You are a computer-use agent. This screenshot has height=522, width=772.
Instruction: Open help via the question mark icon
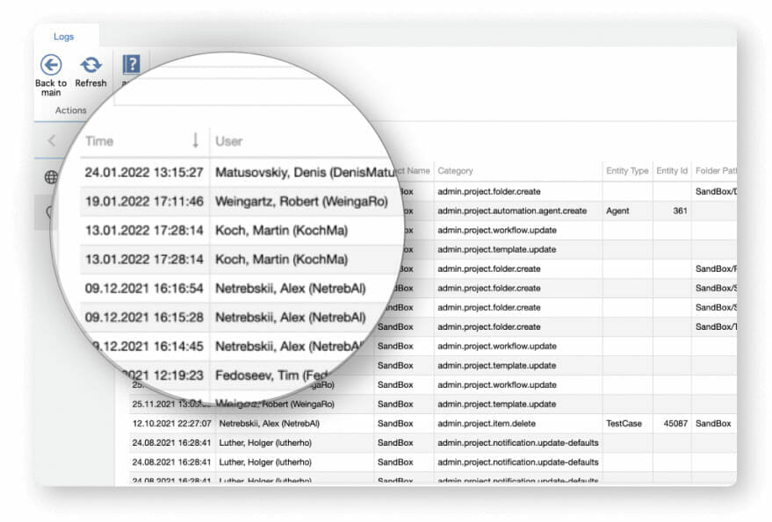[132, 64]
